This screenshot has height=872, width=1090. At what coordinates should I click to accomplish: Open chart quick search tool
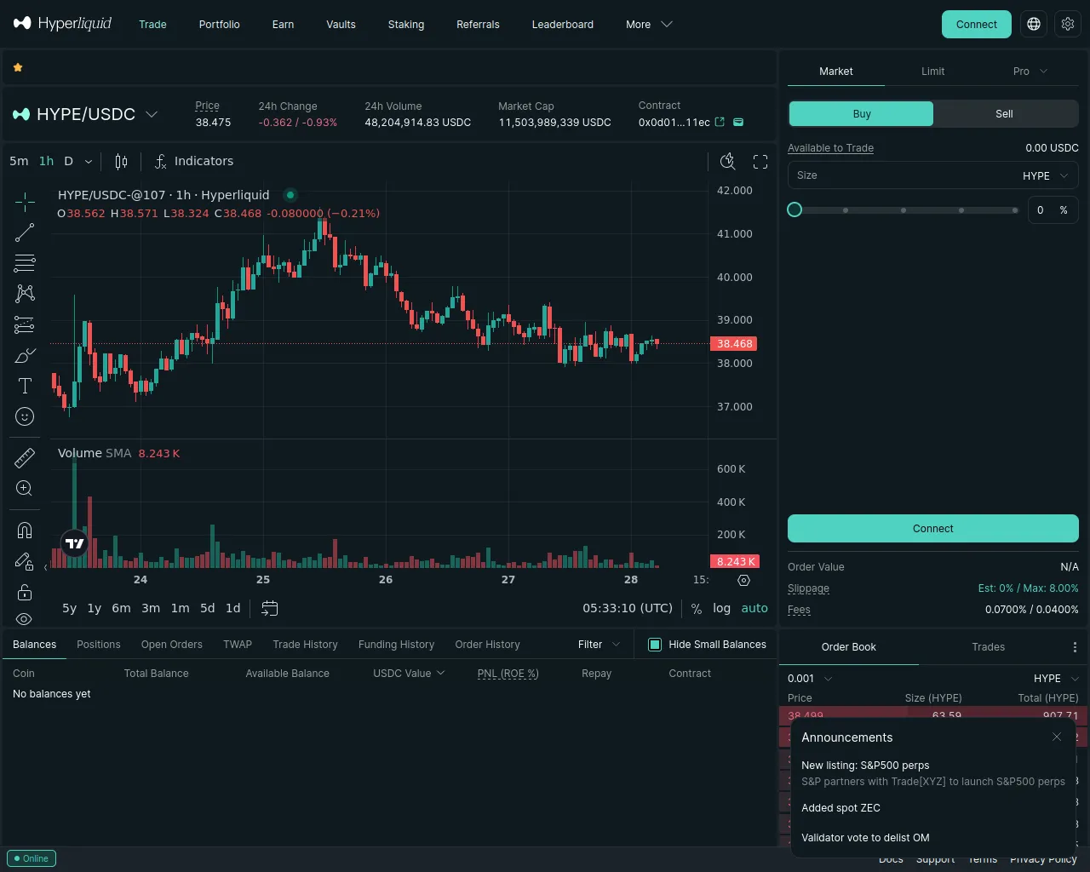coord(728,161)
